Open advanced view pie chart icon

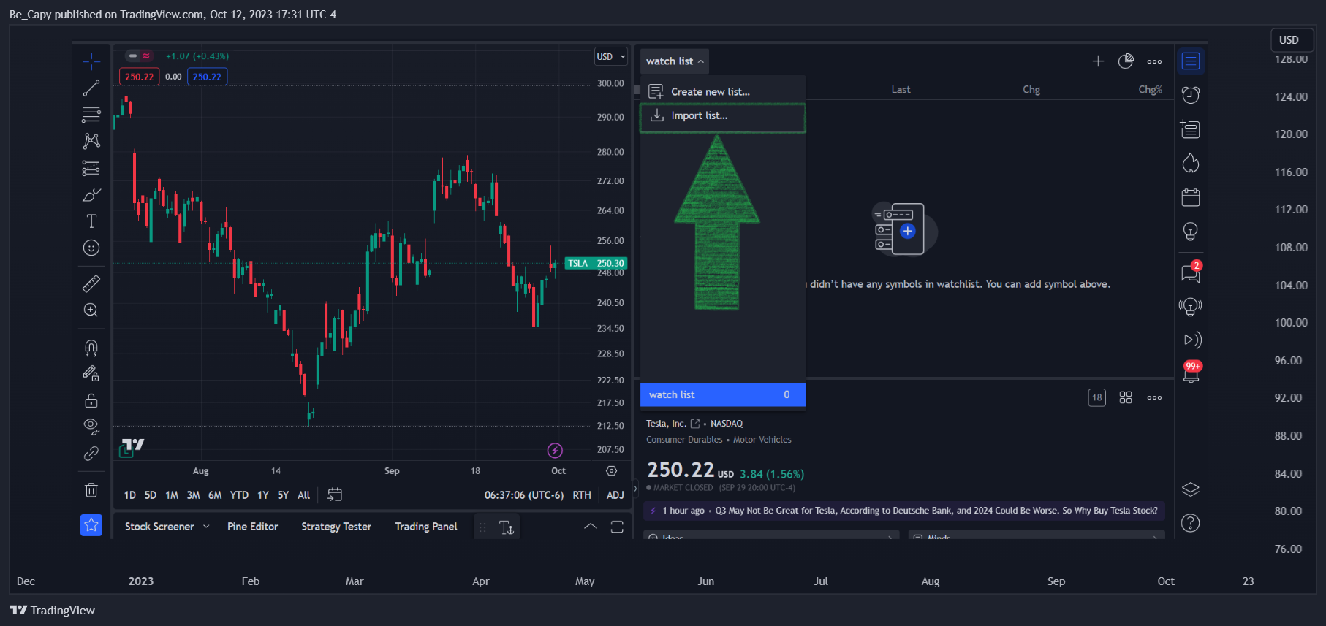(1126, 61)
